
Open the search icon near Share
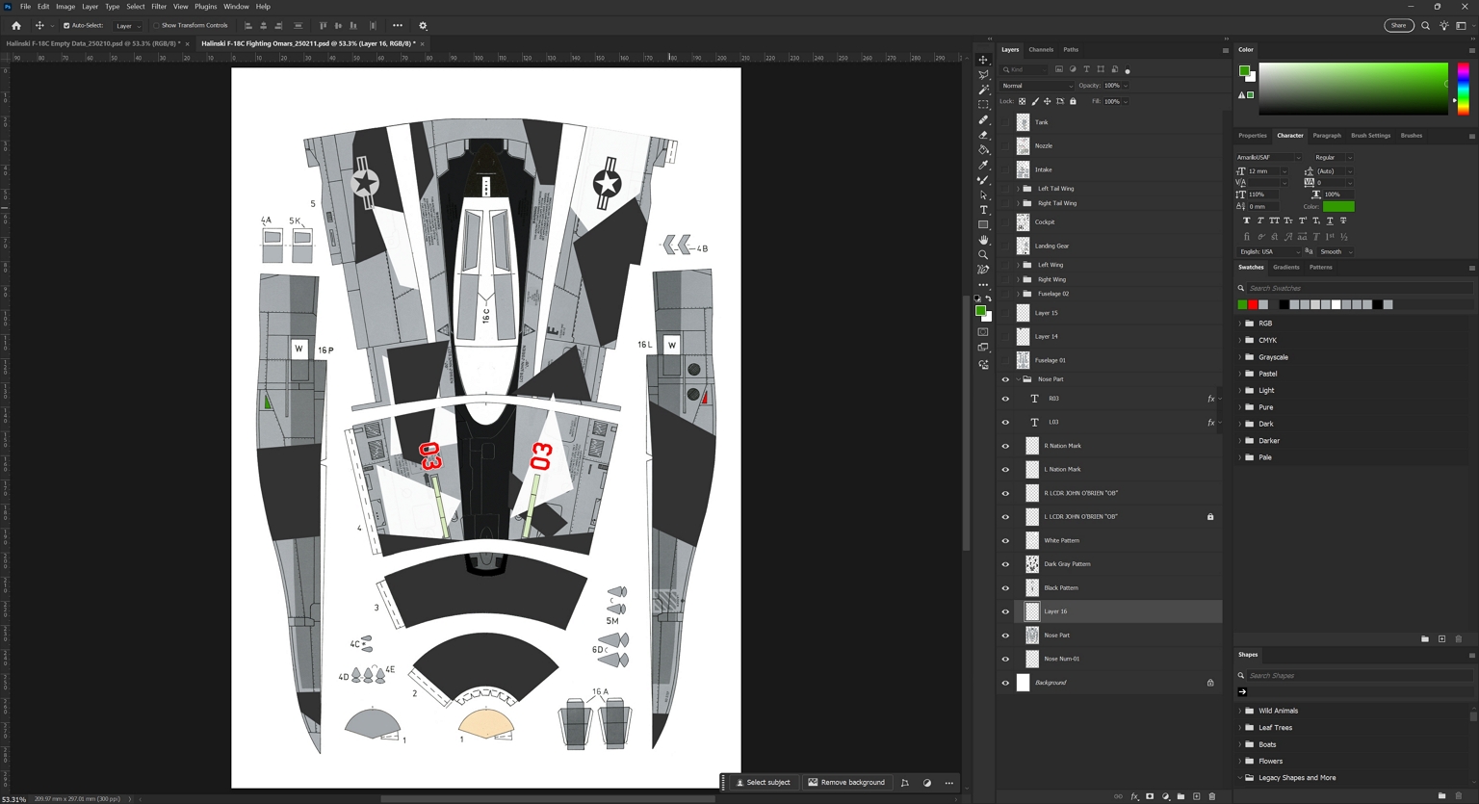1425,26
